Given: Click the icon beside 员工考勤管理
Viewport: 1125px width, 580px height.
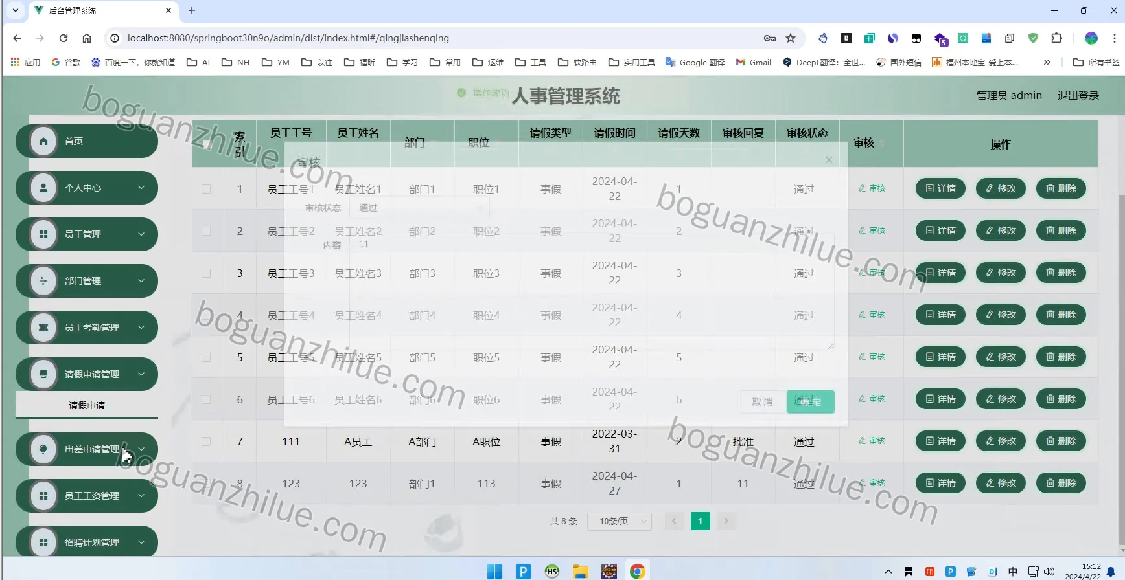Looking at the screenshot, I should point(43,328).
